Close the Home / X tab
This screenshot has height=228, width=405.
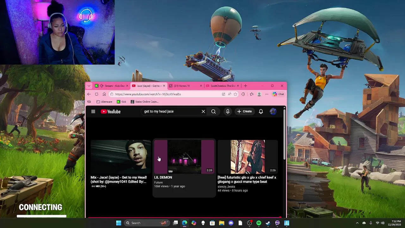[201, 86]
